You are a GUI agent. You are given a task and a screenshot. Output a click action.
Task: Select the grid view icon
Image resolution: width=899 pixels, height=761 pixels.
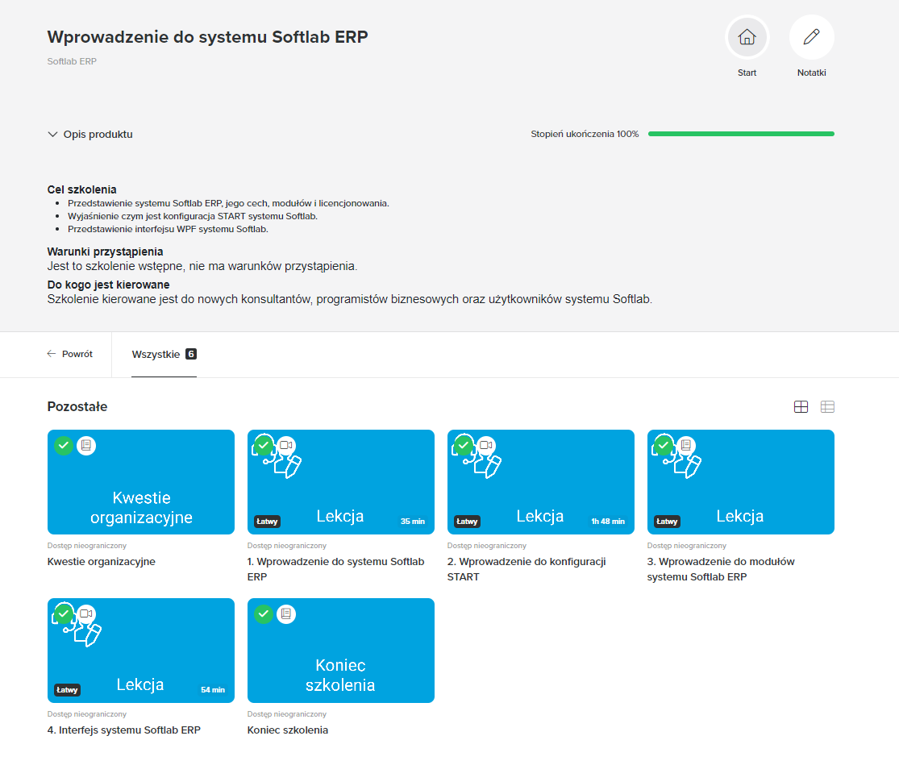tap(801, 406)
